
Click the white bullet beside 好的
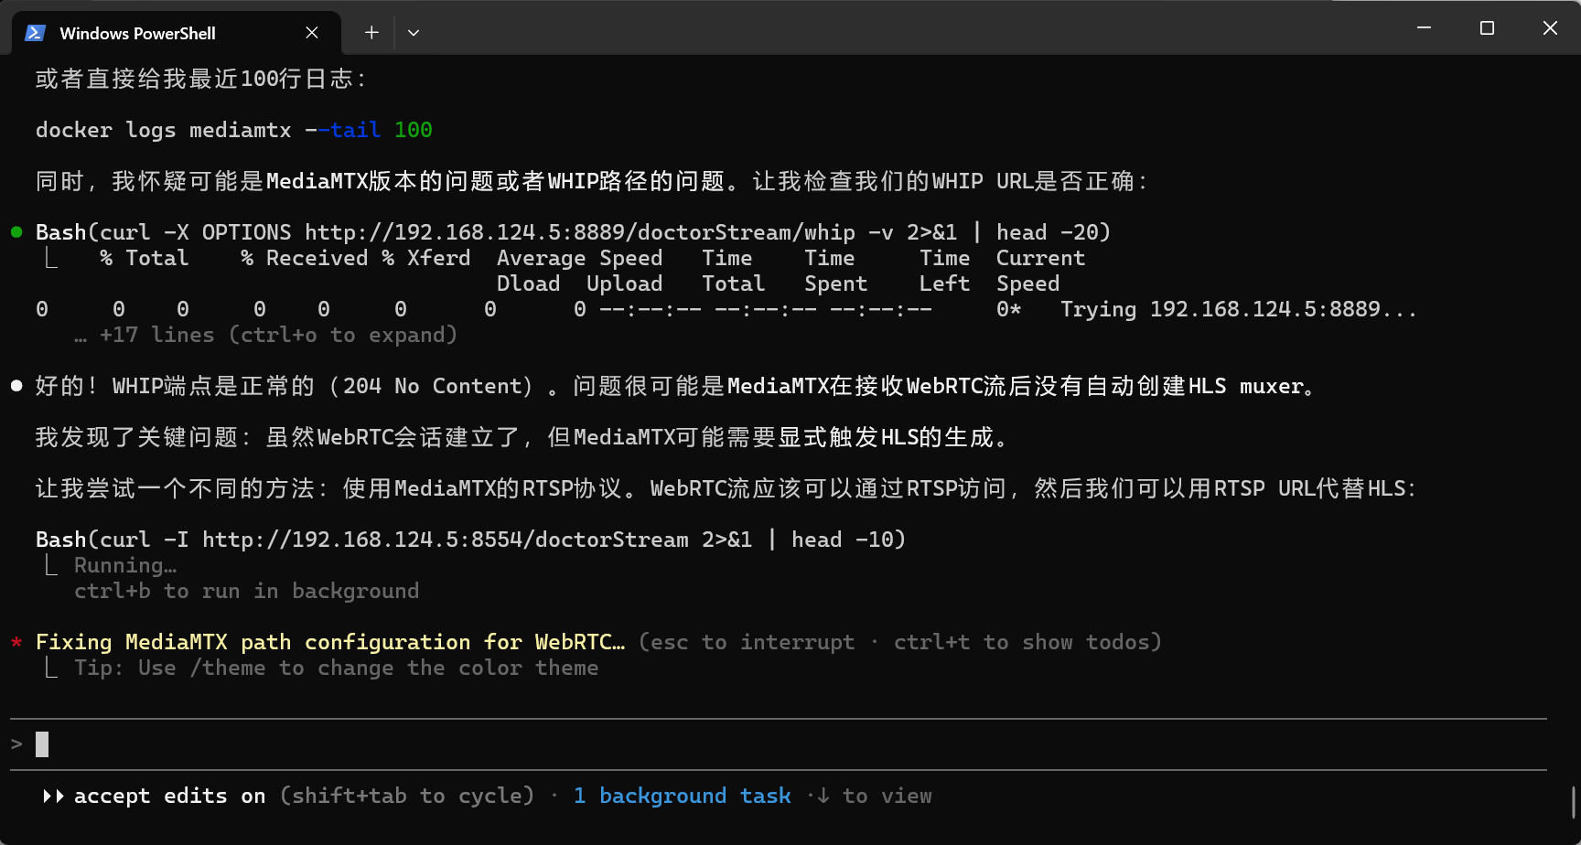click(x=16, y=386)
